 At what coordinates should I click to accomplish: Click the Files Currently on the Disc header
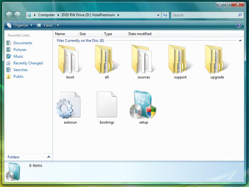click(80, 41)
